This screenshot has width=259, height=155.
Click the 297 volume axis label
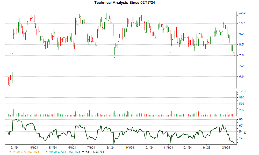(x=242, y=110)
